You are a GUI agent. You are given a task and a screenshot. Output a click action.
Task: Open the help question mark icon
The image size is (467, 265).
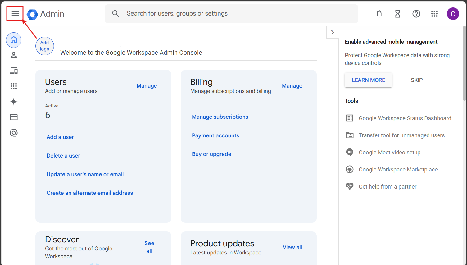(416, 14)
